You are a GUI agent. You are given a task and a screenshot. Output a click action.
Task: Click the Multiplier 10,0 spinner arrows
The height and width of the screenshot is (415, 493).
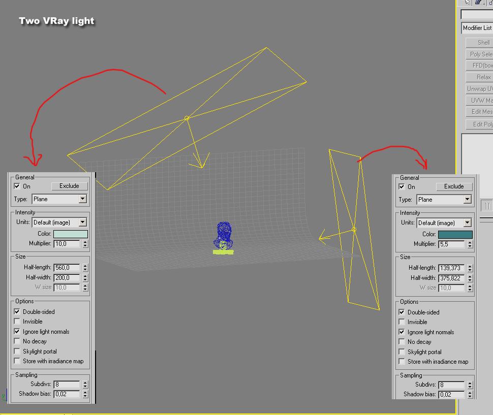click(85, 244)
